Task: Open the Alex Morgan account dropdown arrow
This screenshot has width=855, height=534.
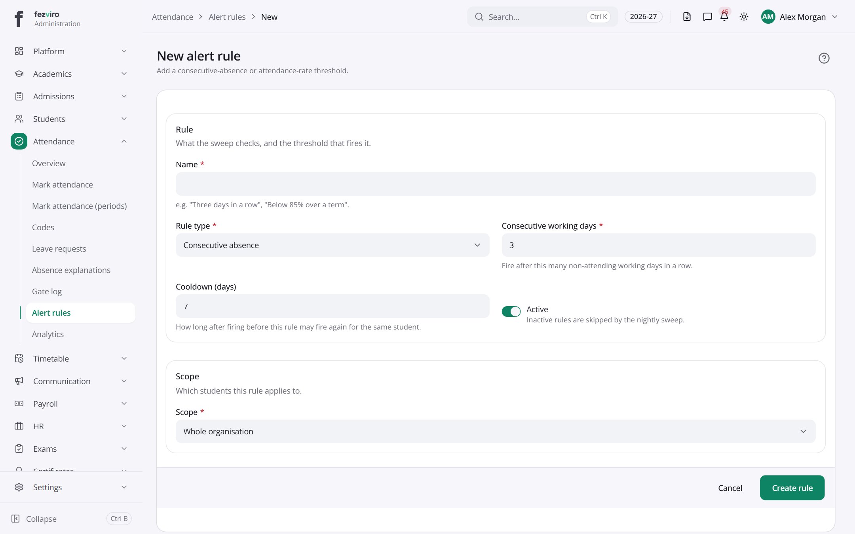Action: (835, 17)
